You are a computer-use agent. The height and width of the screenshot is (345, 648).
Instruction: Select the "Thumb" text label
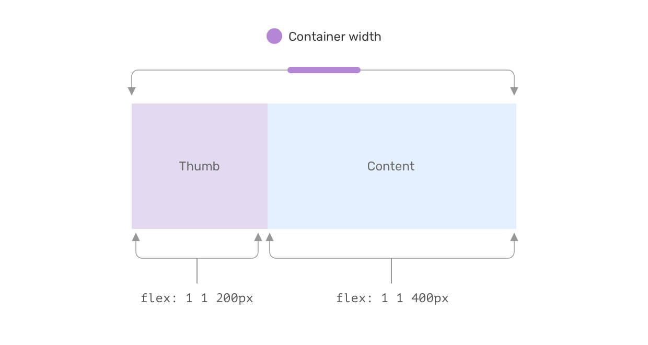(x=199, y=166)
